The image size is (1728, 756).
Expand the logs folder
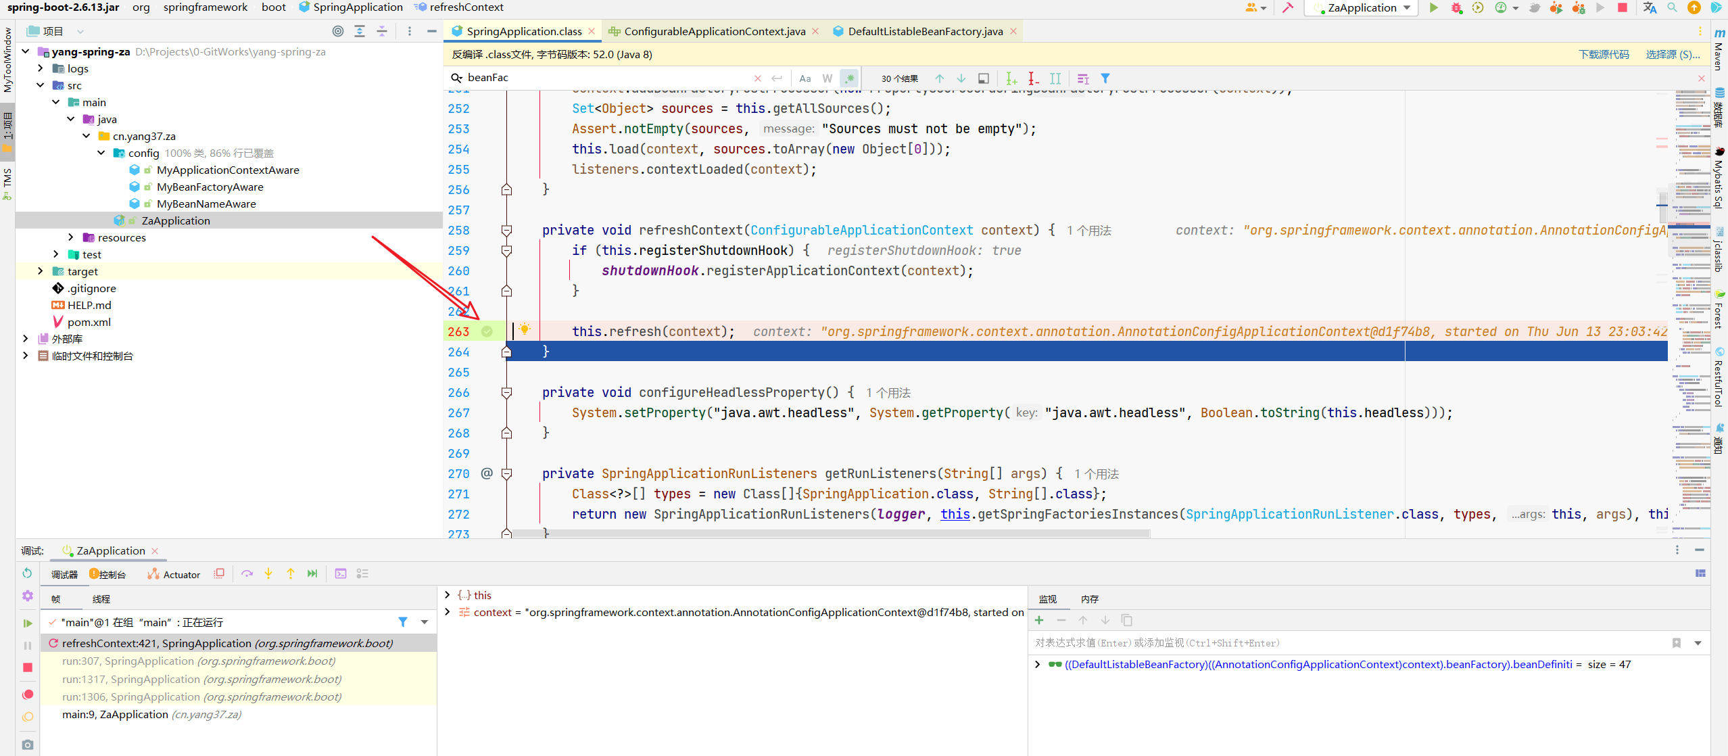41,68
